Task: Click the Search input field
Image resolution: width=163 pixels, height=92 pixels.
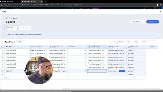Action: pos(150,42)
